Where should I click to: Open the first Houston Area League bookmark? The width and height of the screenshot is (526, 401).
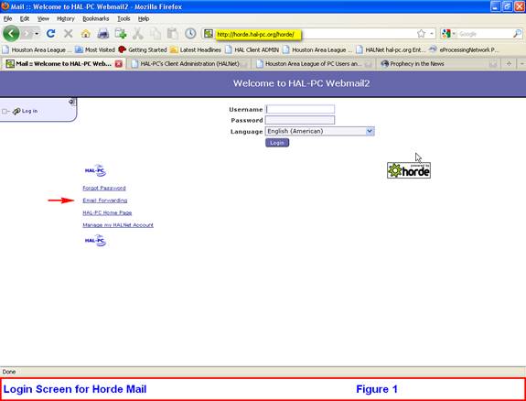coord(37,49)
